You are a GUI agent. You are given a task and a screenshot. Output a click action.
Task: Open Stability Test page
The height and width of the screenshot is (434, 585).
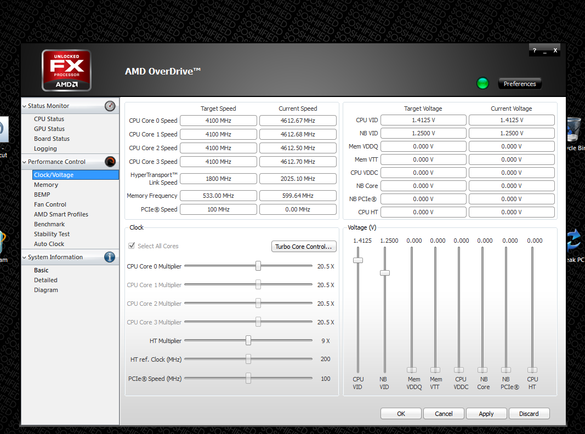click(x=52, y=234)
